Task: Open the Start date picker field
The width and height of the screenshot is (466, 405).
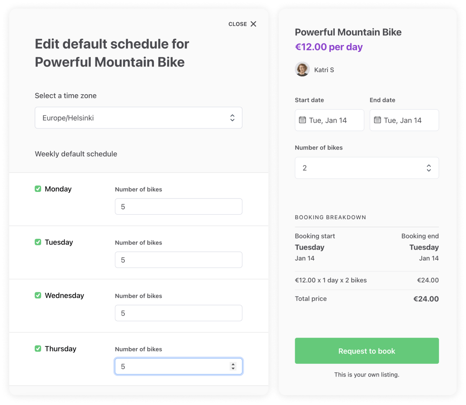Action: [329, 120]
